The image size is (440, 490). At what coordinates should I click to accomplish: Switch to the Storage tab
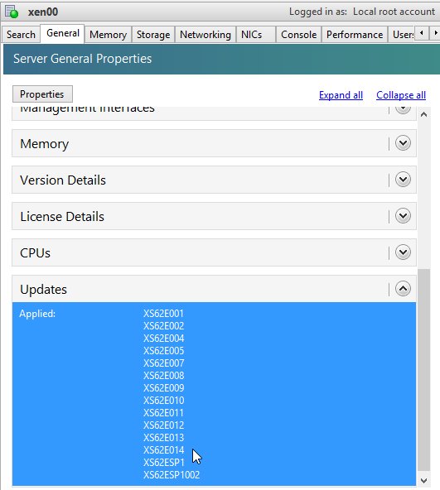[x=153, y=35]
